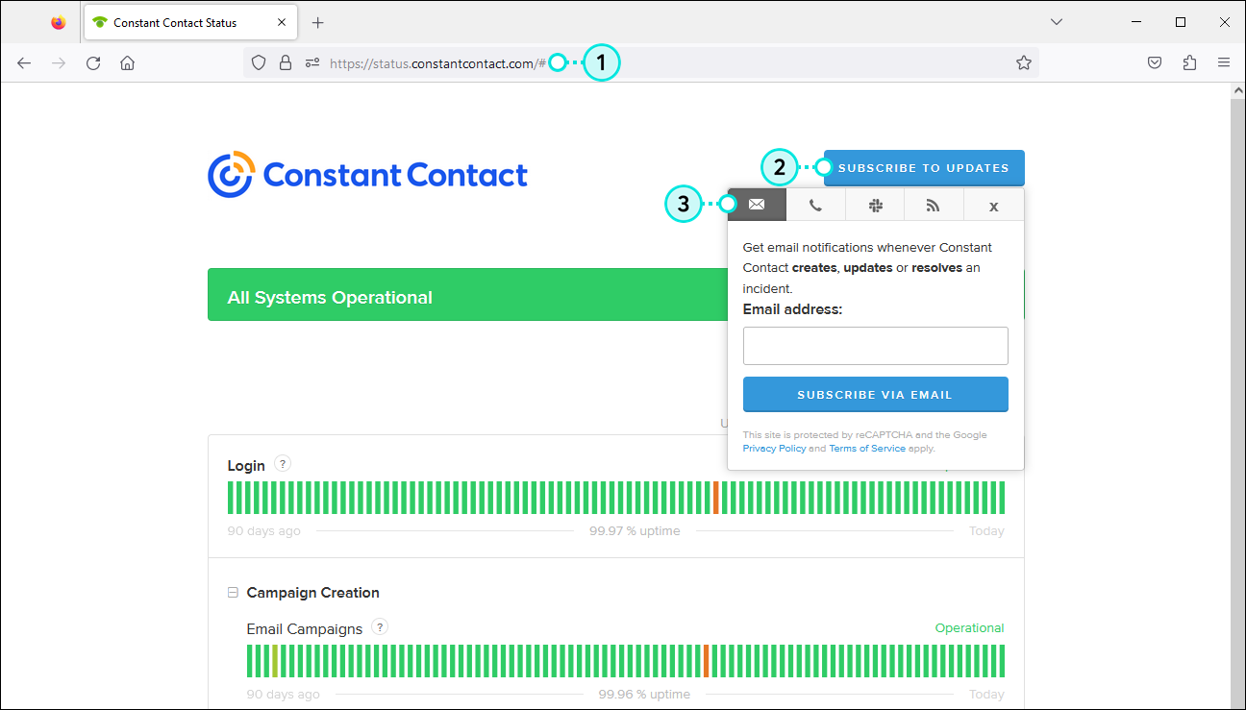Open the Extensions puzzle icon
The image size is (1246, 710).
[x=1189, y=63]
